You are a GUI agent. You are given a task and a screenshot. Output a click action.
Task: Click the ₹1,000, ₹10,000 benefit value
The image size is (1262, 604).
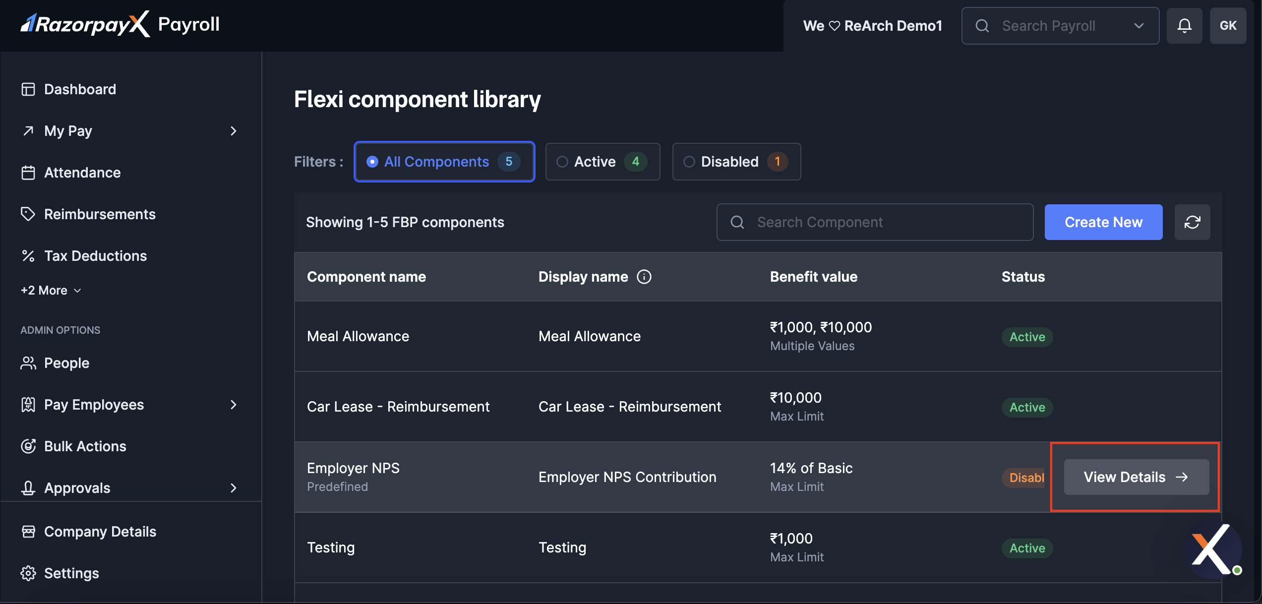(x=821, y=327)
